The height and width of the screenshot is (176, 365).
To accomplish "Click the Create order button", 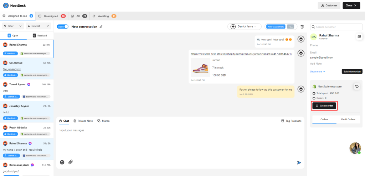I will point(324,106).
